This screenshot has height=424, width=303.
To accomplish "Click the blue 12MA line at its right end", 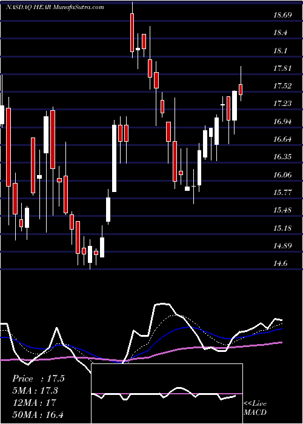I will point(281,329).
